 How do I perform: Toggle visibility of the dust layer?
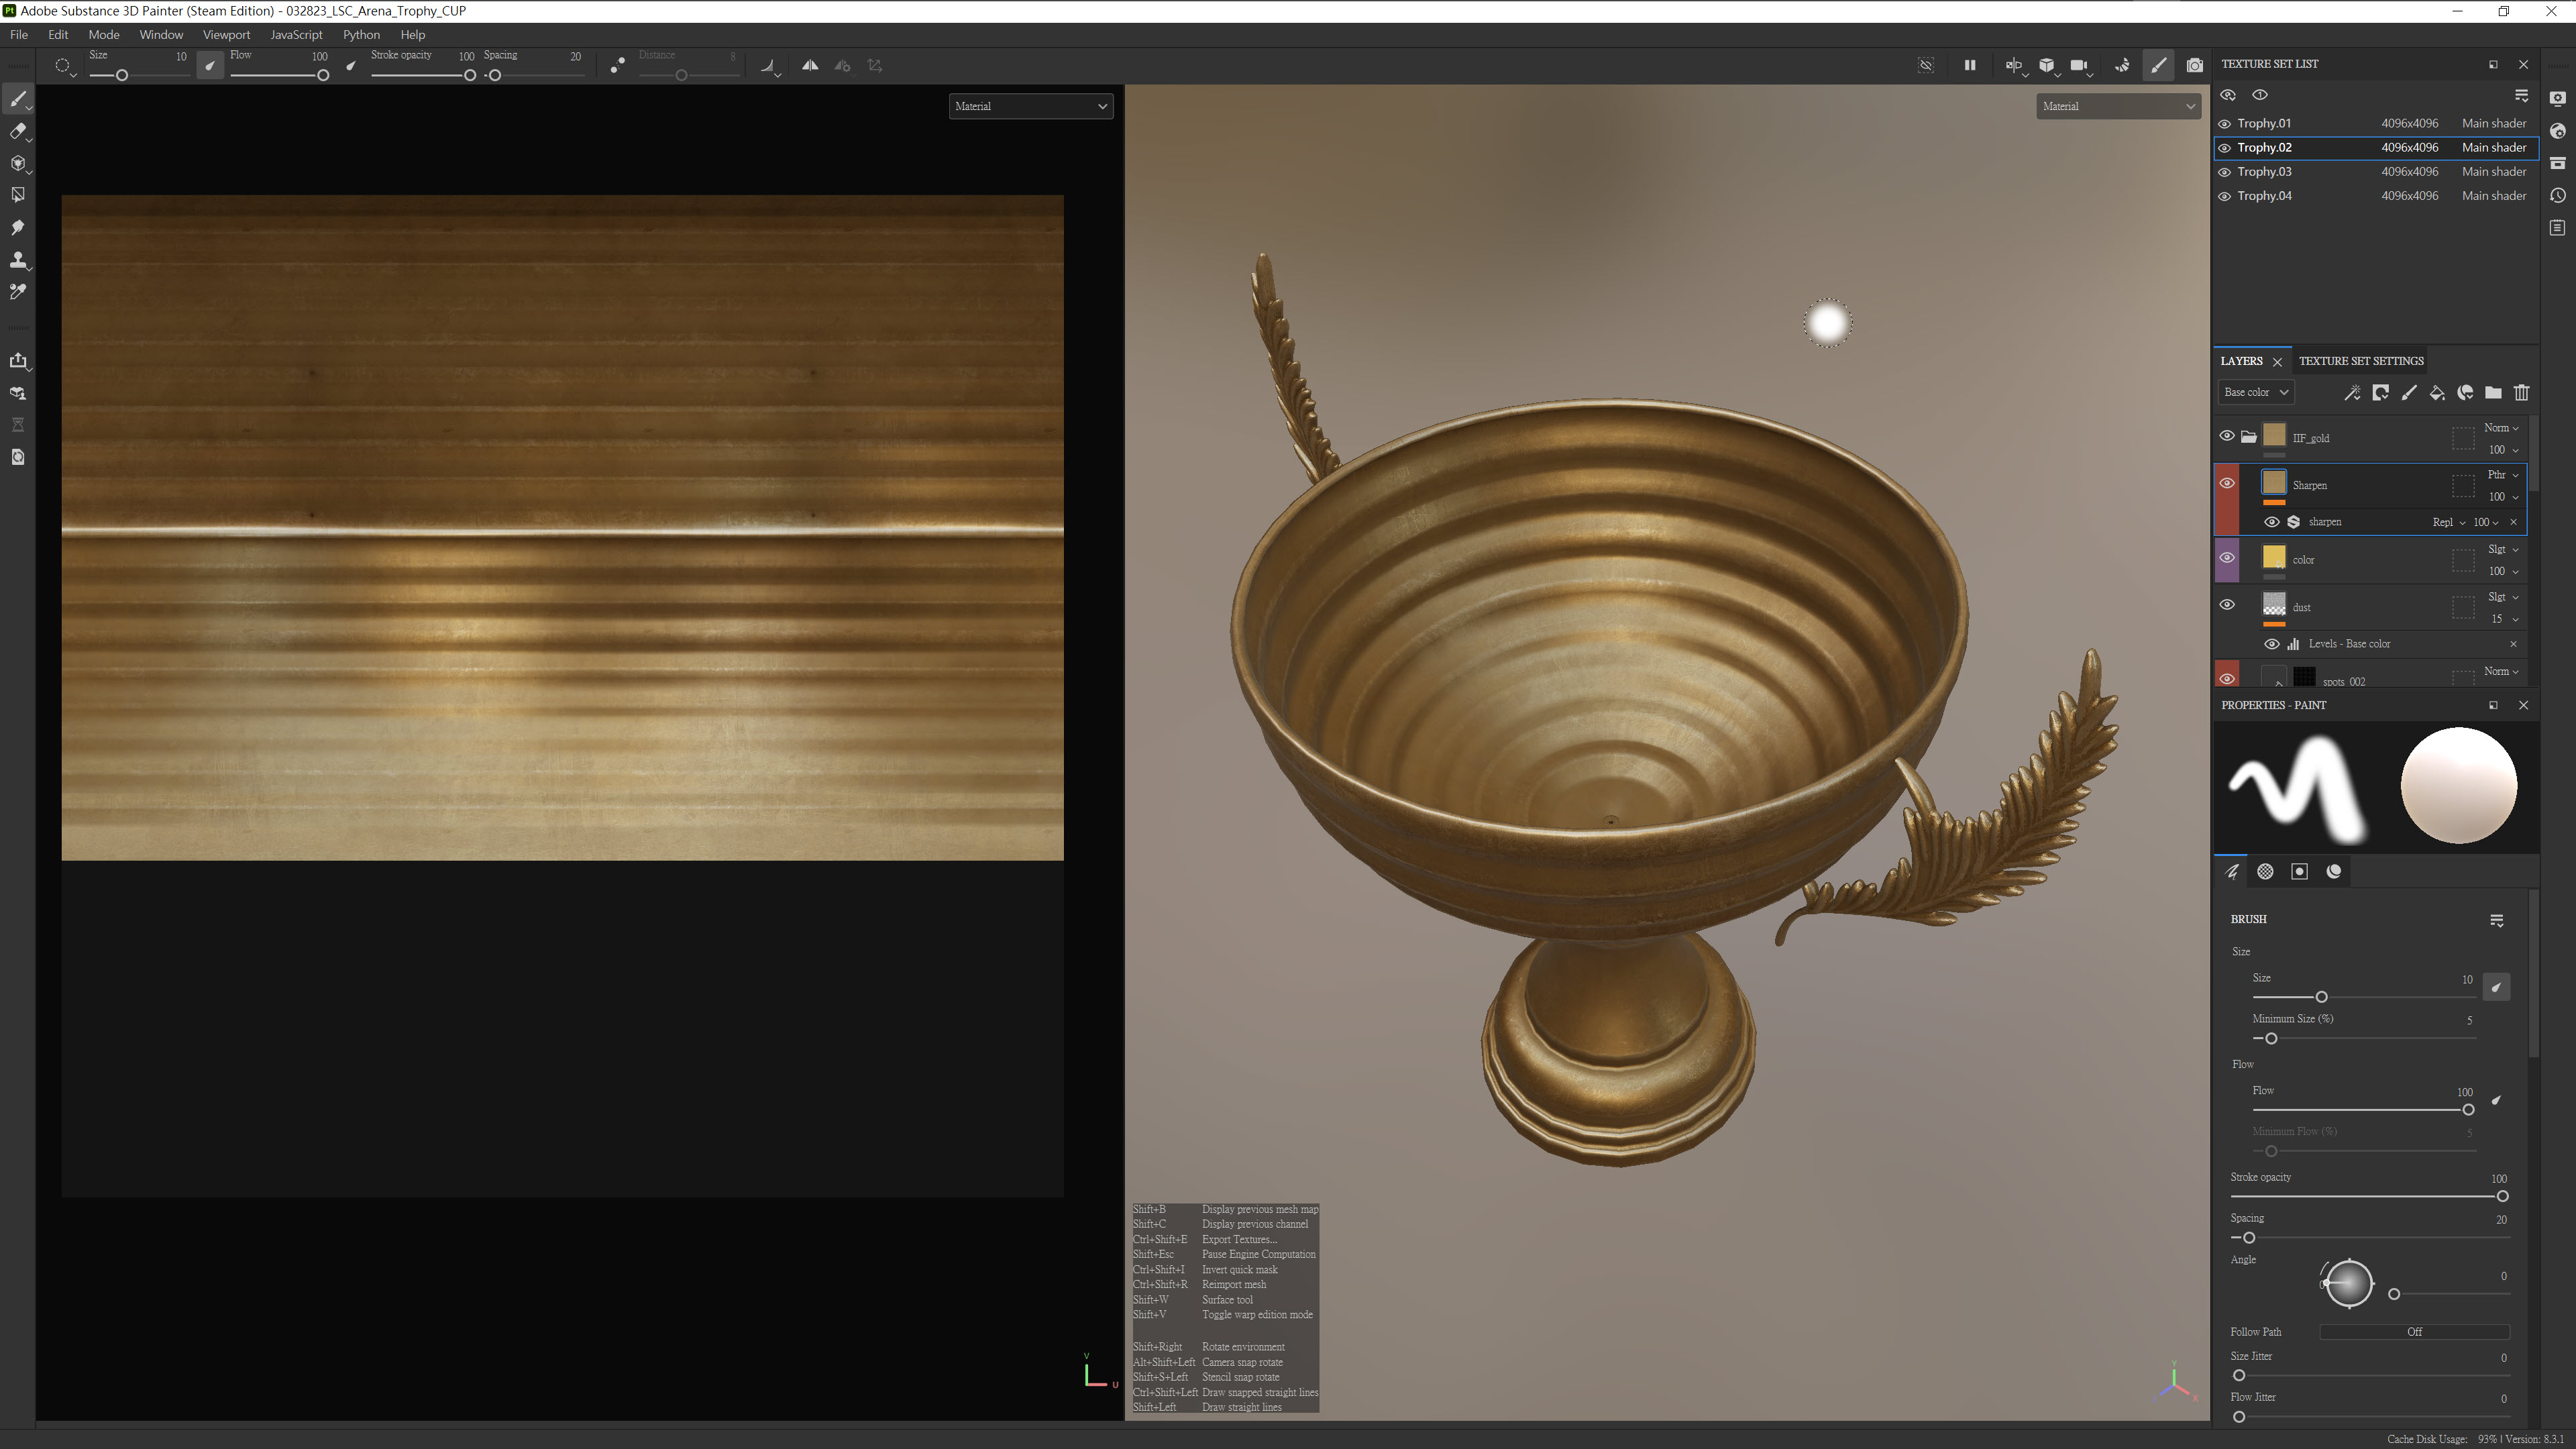pos(2227,605)
